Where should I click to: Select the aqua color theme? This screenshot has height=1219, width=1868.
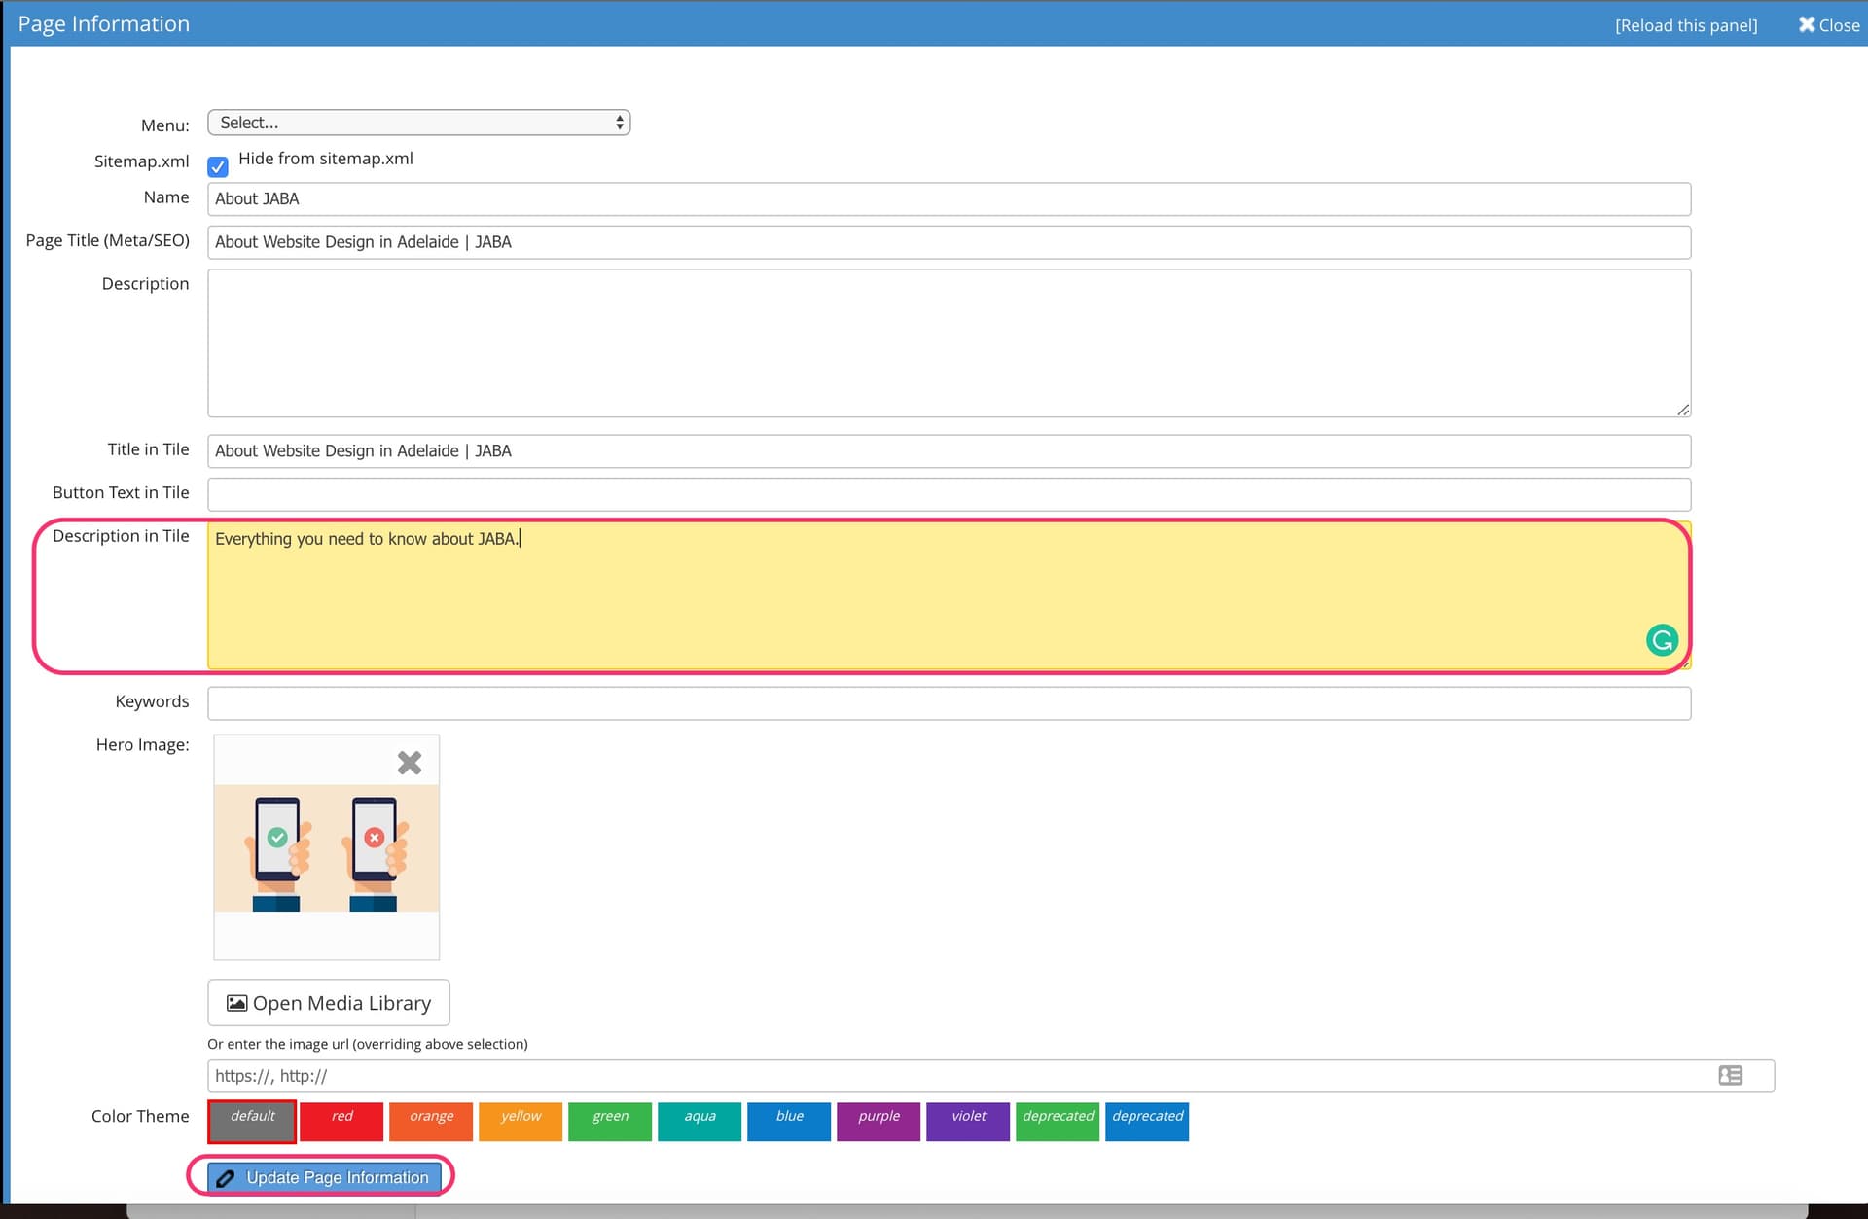click(x=700, y=1122)
